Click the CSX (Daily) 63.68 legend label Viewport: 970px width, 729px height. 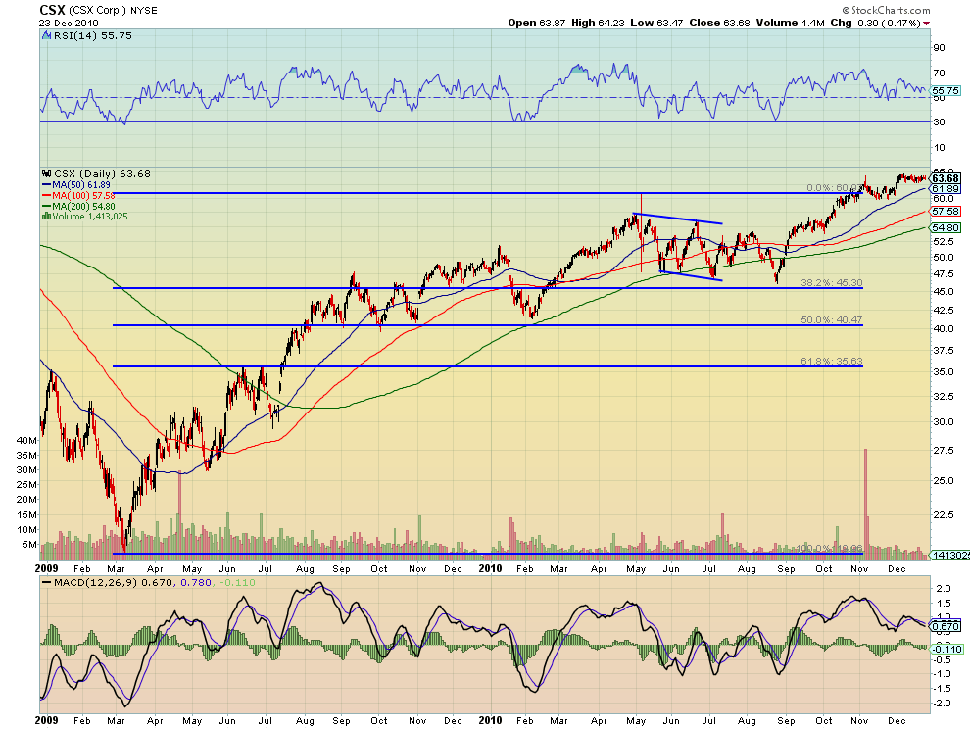click(102, 173)
